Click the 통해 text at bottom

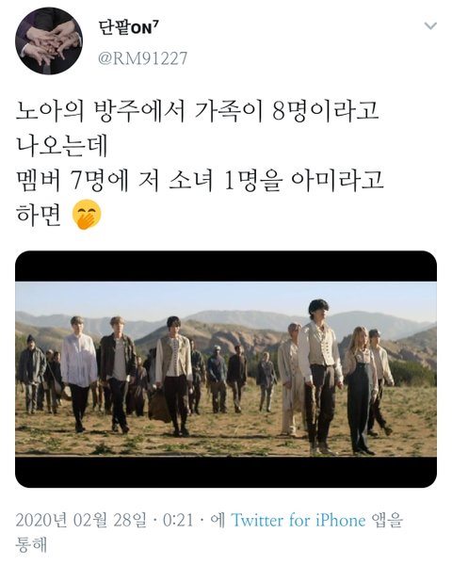tap(31, 545)
